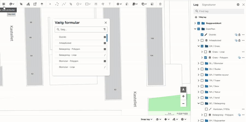The image size is (246, 122).
Task: Expand the Baggrundskort folder
Action: 195,23
